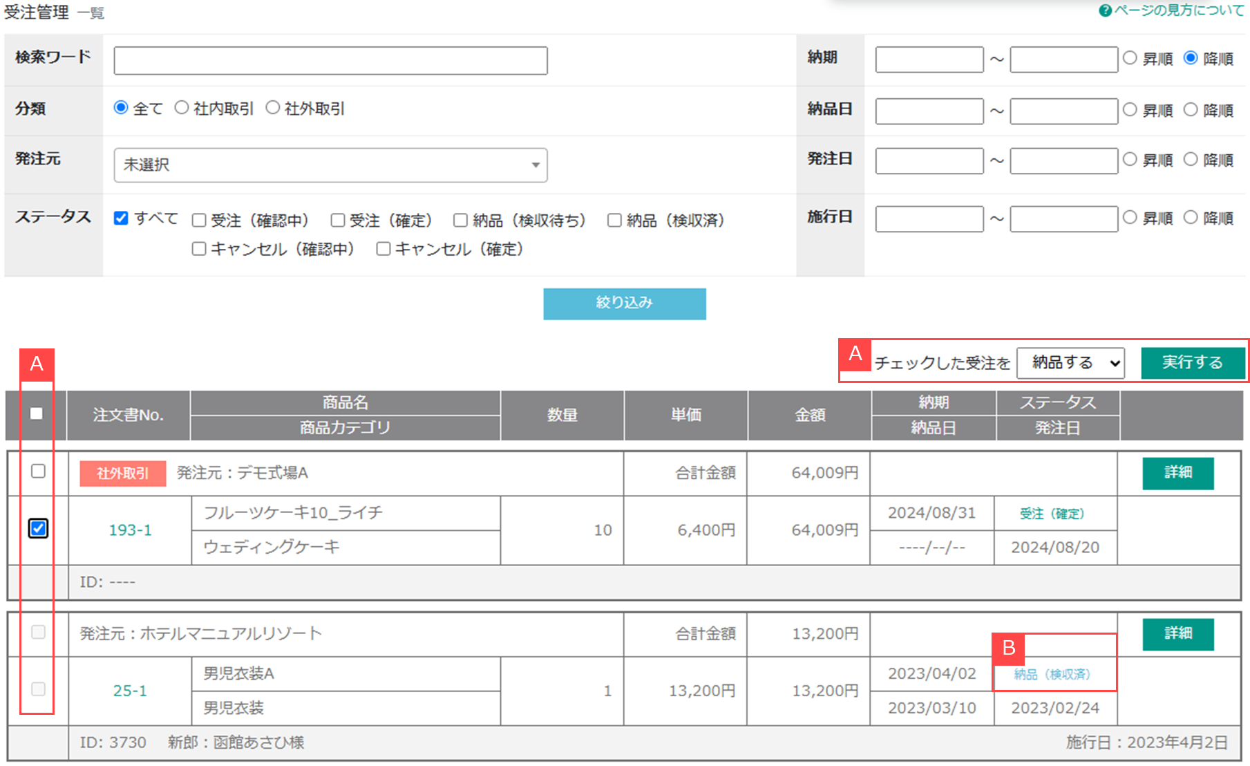Screen dimensions: 1250x766
Task: Choose 降順 for 発注日 sorting
Action: (x=1191, y=160)
